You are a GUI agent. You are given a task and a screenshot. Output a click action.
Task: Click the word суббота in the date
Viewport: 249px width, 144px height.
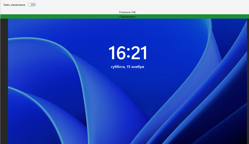click(118, 67)
